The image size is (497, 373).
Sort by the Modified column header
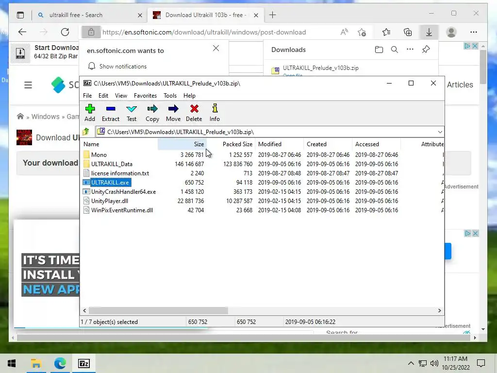tap(279, 144)
